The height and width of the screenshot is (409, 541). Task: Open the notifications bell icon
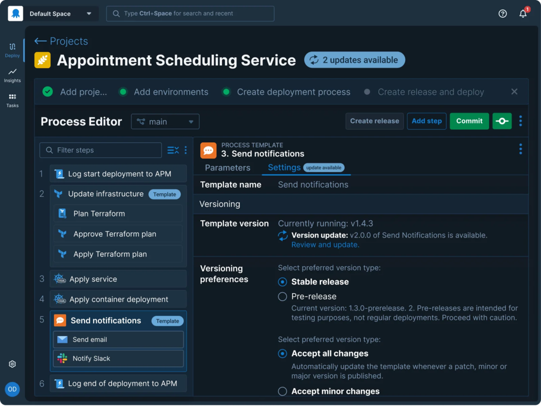click(x=523, y=14)
